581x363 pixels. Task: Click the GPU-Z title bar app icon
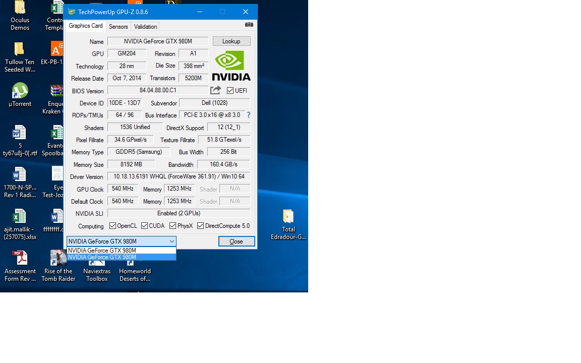tap(71, 12)
